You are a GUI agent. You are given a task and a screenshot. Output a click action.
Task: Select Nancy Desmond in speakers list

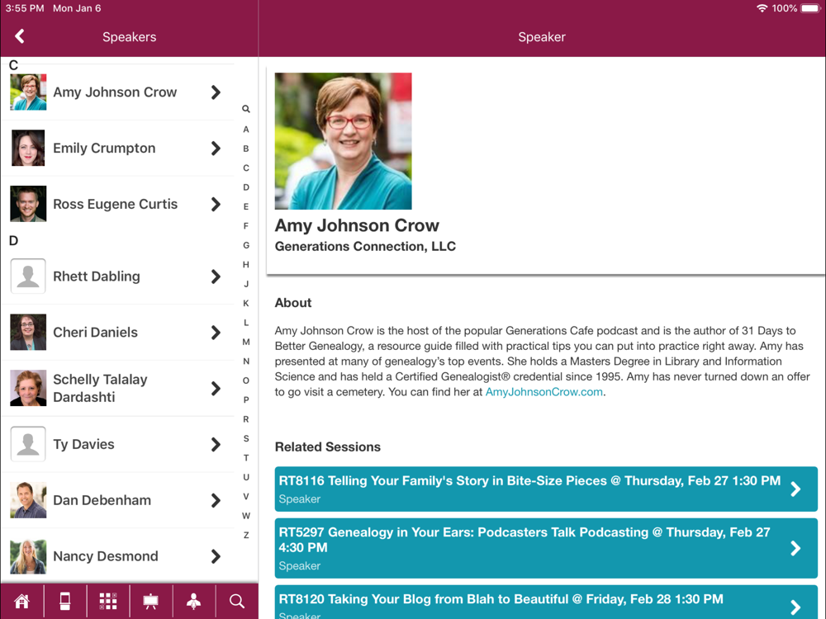coord(118,556)
